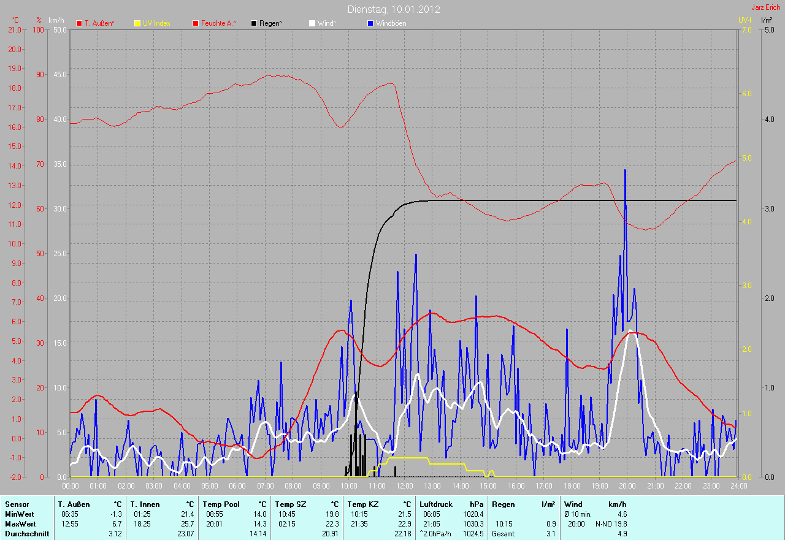Select the wind direction 'N-NO'
785x540 pixels.
click(x=605, y=524)
